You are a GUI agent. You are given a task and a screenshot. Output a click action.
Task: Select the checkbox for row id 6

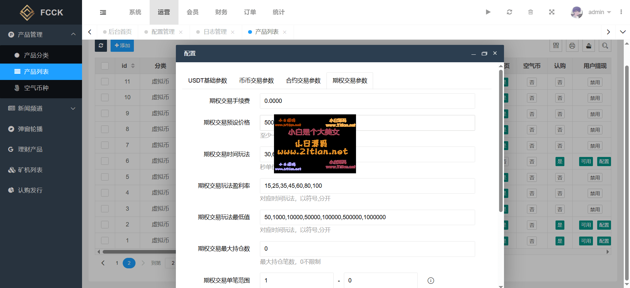pyautogui.click(x=105, y=161)
